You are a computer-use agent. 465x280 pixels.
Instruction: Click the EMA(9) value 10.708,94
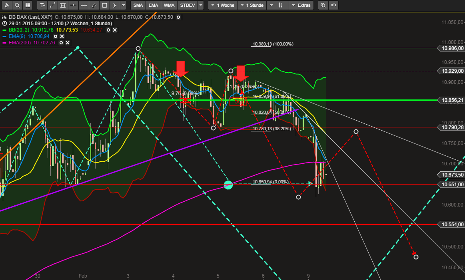pyautogui.click(x=38, y=36)
